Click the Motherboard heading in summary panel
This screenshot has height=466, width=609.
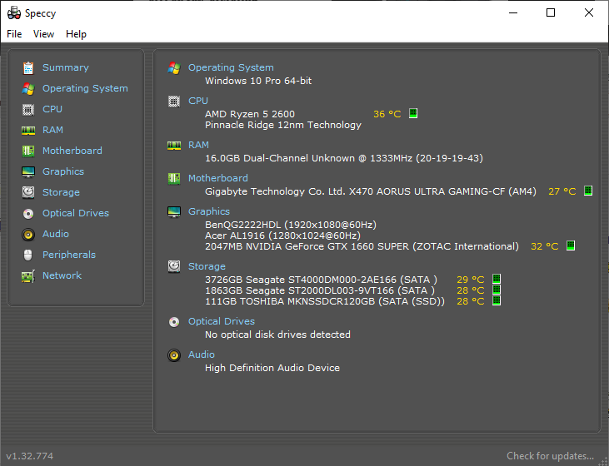click(217, 178)
